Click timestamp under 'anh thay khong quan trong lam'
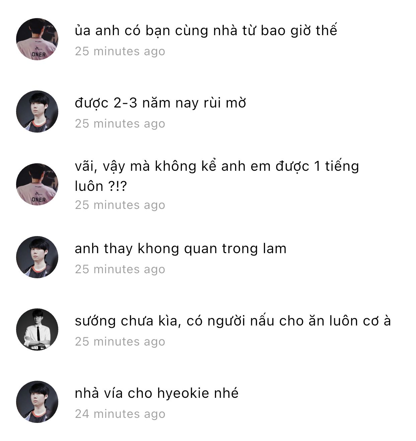Viewport: 416px width, 441px height. click(120, 269)
